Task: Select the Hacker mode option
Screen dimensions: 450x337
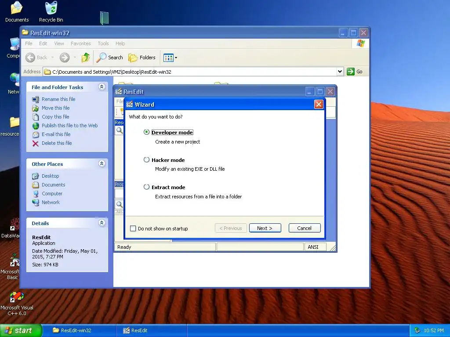Action: 146,160
